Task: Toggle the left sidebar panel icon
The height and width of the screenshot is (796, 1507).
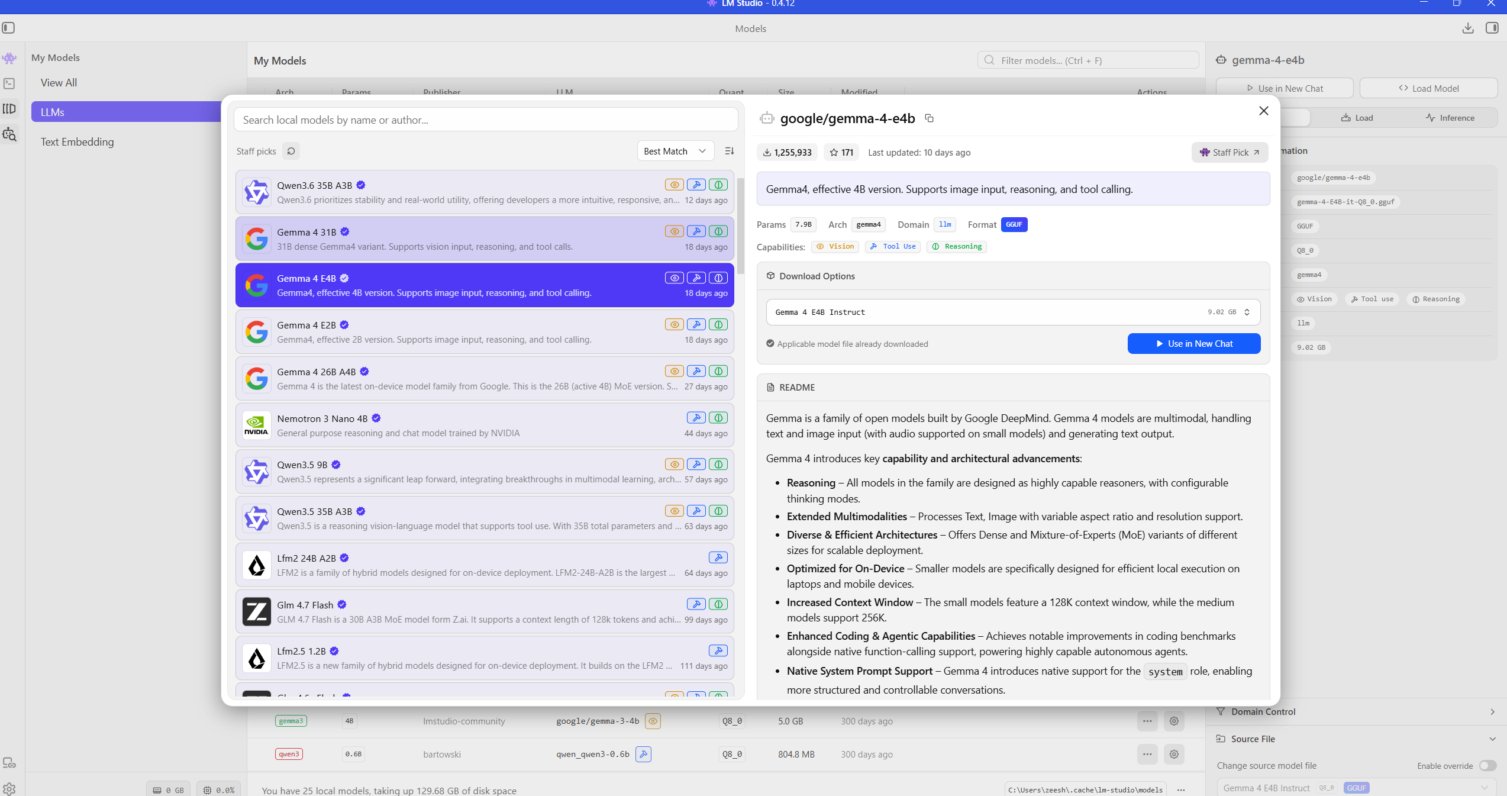Action: pyautogui.click(x=8, y=28)
